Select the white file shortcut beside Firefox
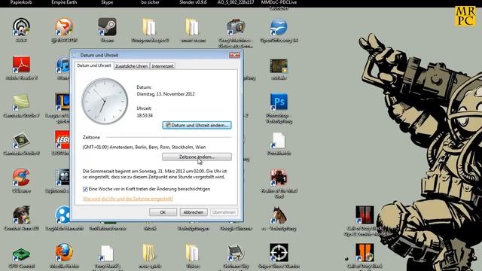The width and height of the screenshot is (482, 271). coord(107,253)
